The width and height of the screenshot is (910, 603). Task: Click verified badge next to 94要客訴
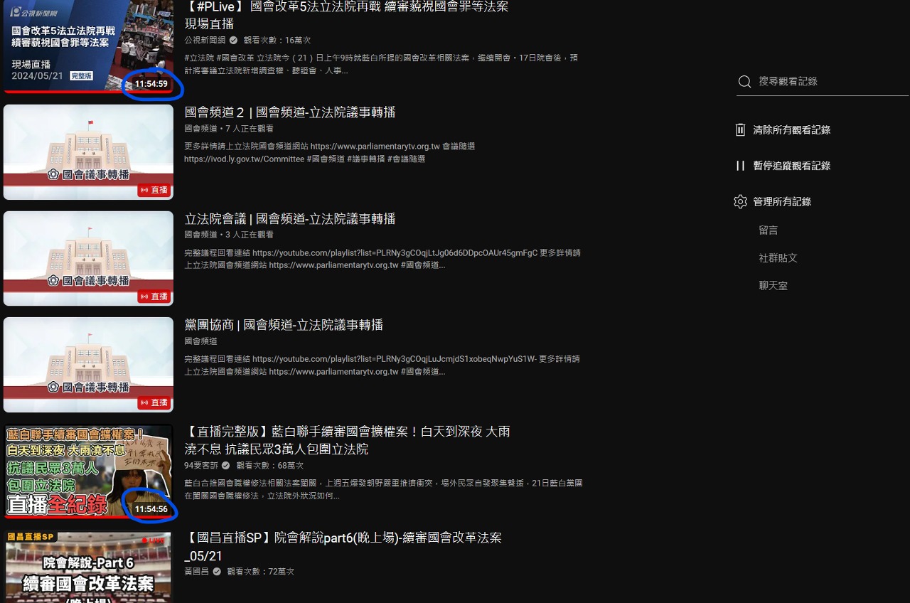225,466
